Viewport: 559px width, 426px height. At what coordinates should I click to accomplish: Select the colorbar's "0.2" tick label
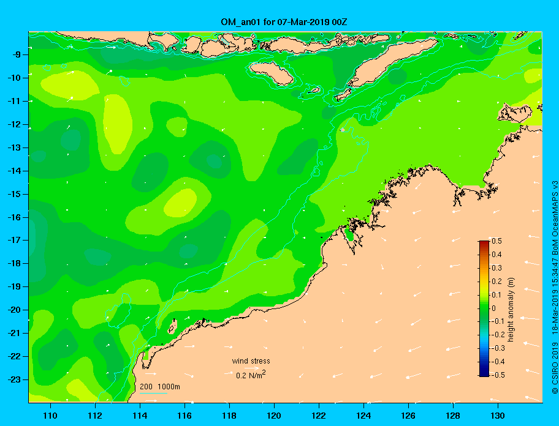(496, 282)
